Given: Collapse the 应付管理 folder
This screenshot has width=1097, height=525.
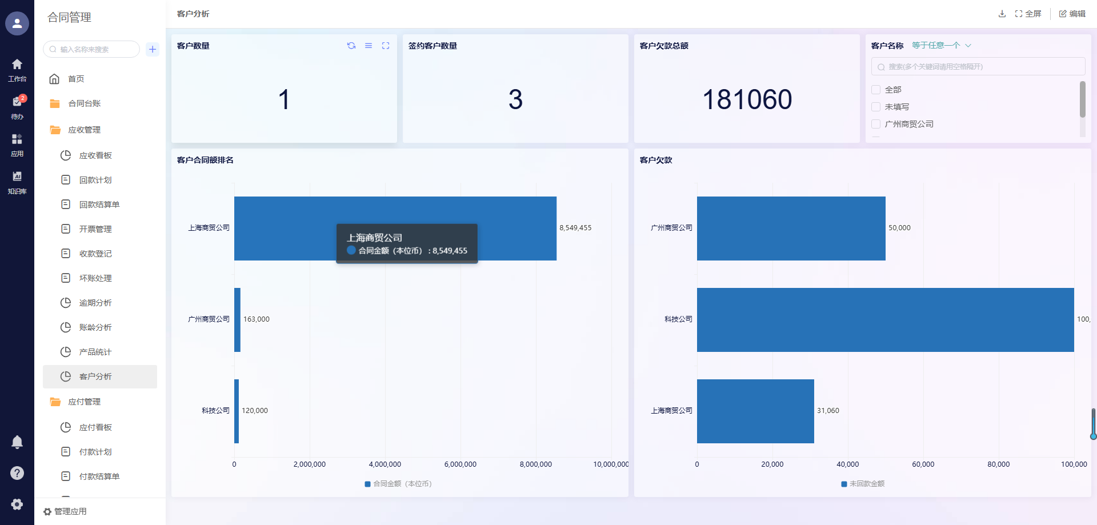Looking at the screenshot, I should click(x=84, y=402).
